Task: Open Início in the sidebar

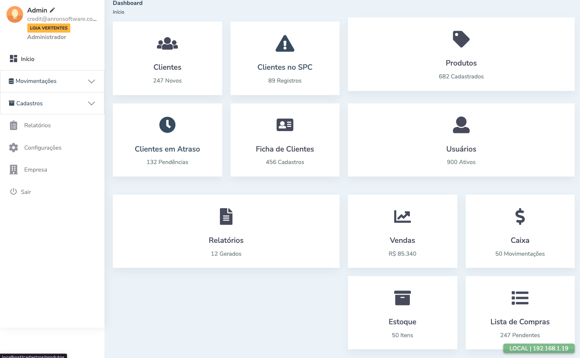Action: [x=27, y=59]
